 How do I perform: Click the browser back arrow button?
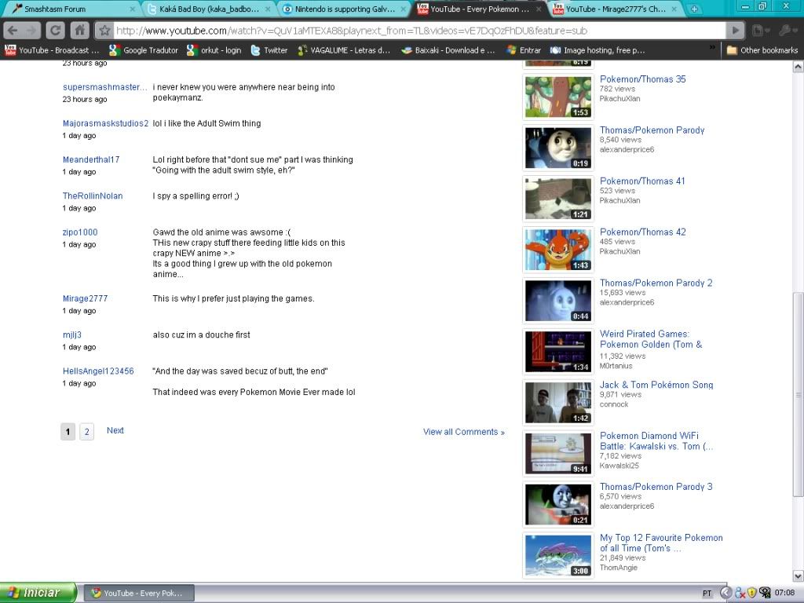point(12,31)
